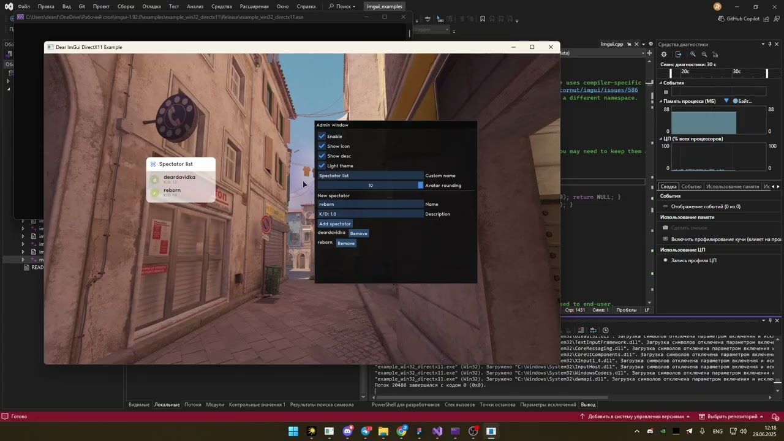Click GitHub Copilot button
The height and width of the screenshot is (441, 784).
pyautogui.click(x=739, y=19)
